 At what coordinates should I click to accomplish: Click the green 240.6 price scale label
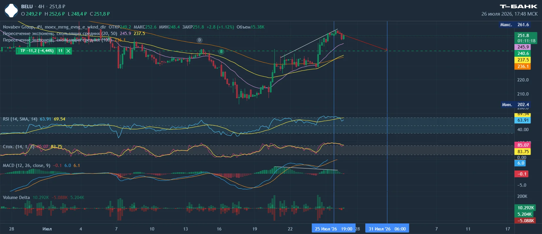pos(523,54)
